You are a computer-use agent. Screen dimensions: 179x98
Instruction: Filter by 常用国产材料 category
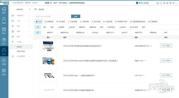tap(121, 21)
